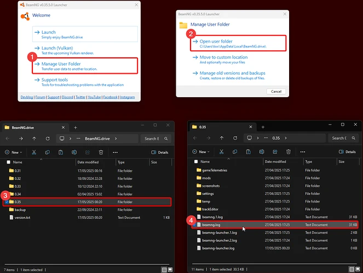Viewport: 363px width, 273px height.
Task: Expand chevron after monitor icon in 0.35 window
Action: (258, 138)
